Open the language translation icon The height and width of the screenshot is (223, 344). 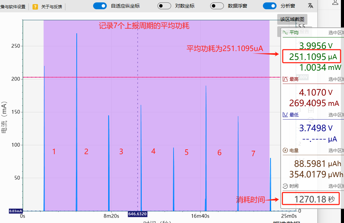pyautogui.click(x=310, y=6)
